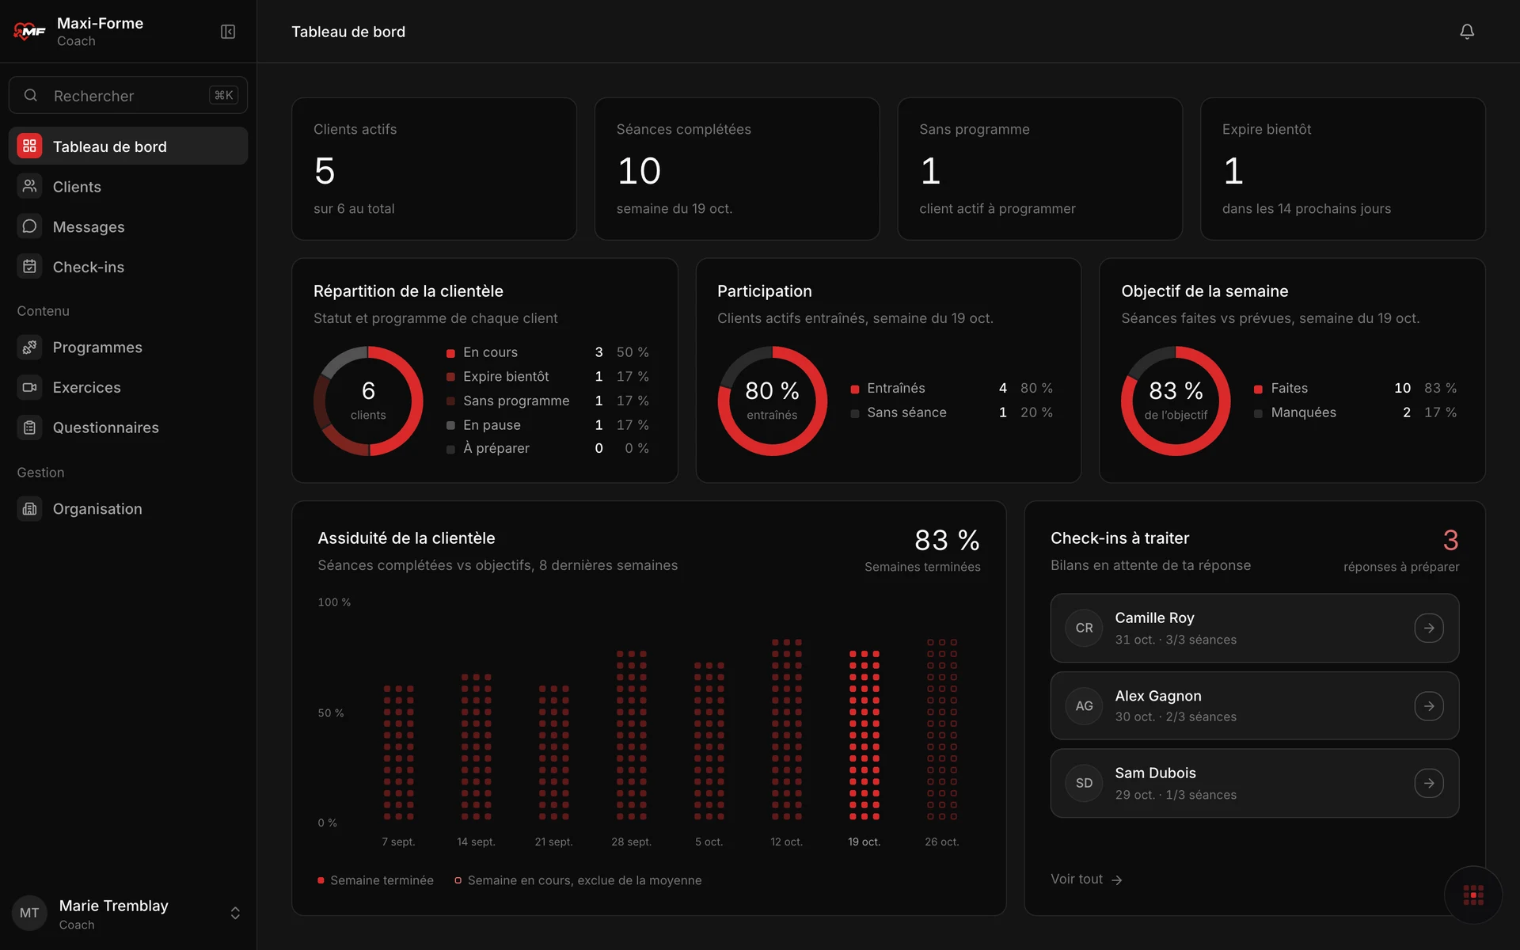This screenshot has height=950, width=1520.
Task: Click the Questionnaires clipboard icon
Action: [29, 427]
